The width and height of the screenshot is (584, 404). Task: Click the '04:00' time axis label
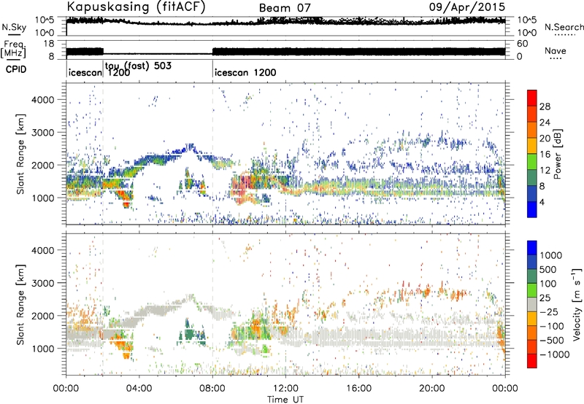(x=139, y=389)
